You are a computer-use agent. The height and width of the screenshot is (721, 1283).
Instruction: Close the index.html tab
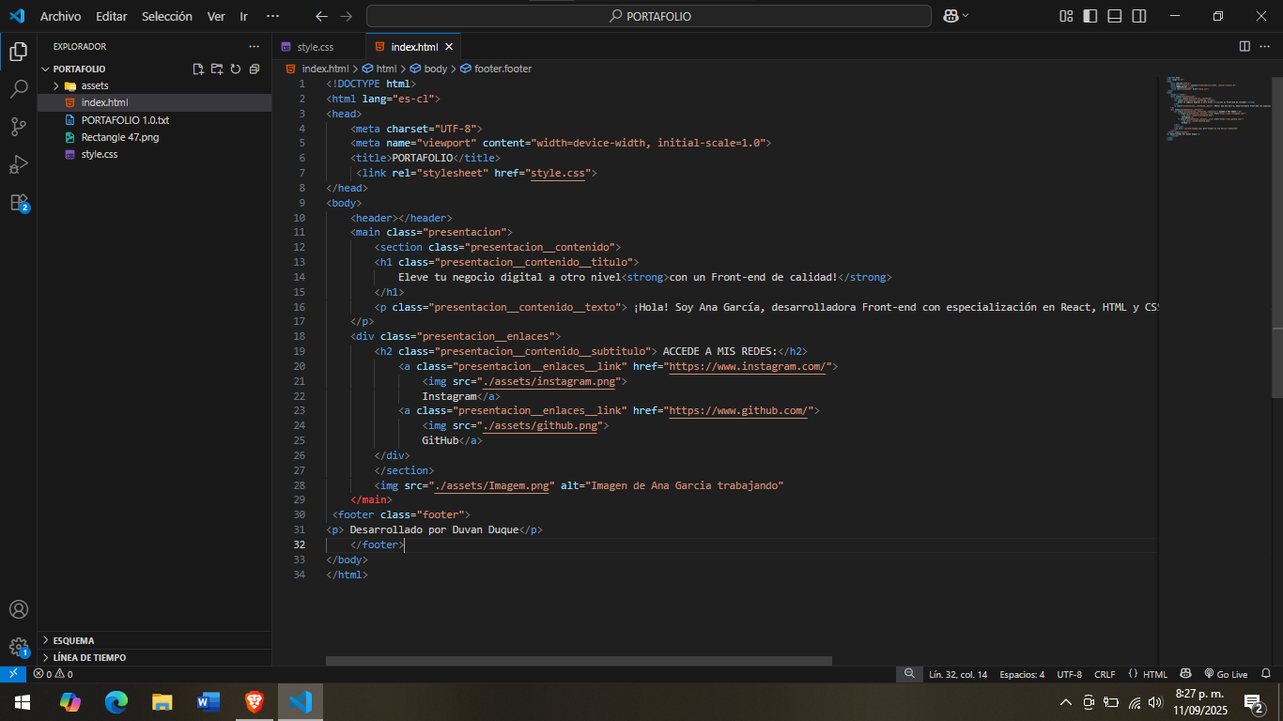[x=449, y=46]
